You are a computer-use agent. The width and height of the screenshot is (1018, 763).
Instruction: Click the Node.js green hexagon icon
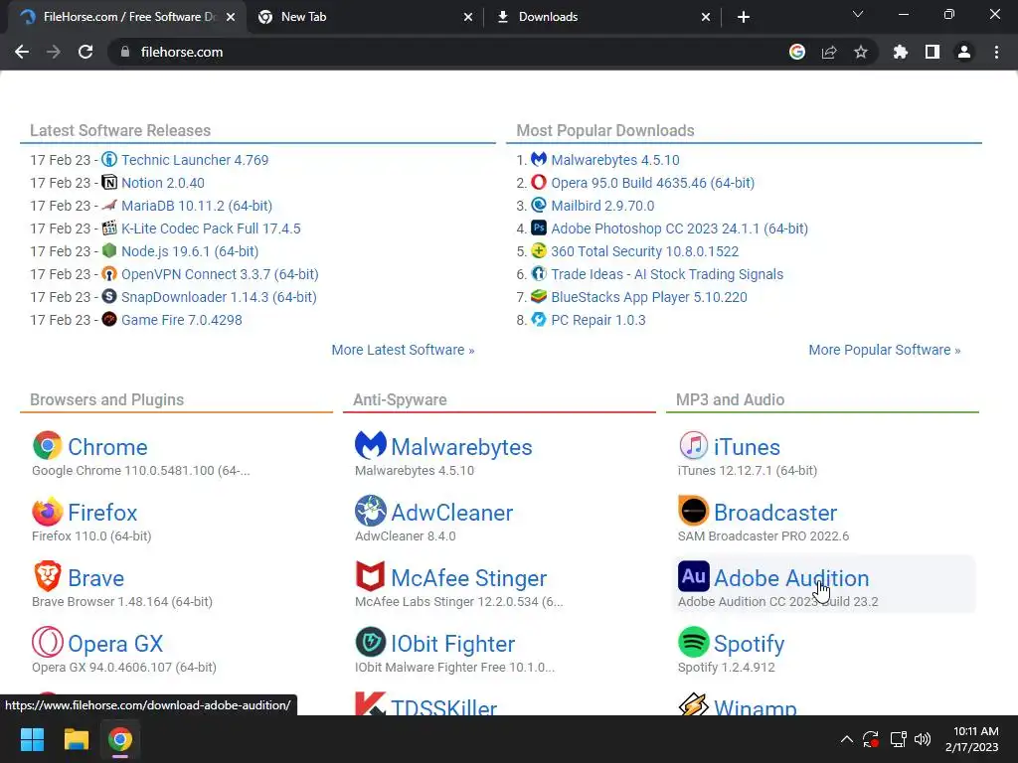pos(109,250)
